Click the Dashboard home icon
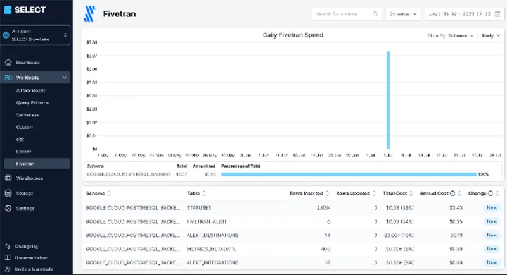Viewport: 507px width, 275px height. coord(8,62)
